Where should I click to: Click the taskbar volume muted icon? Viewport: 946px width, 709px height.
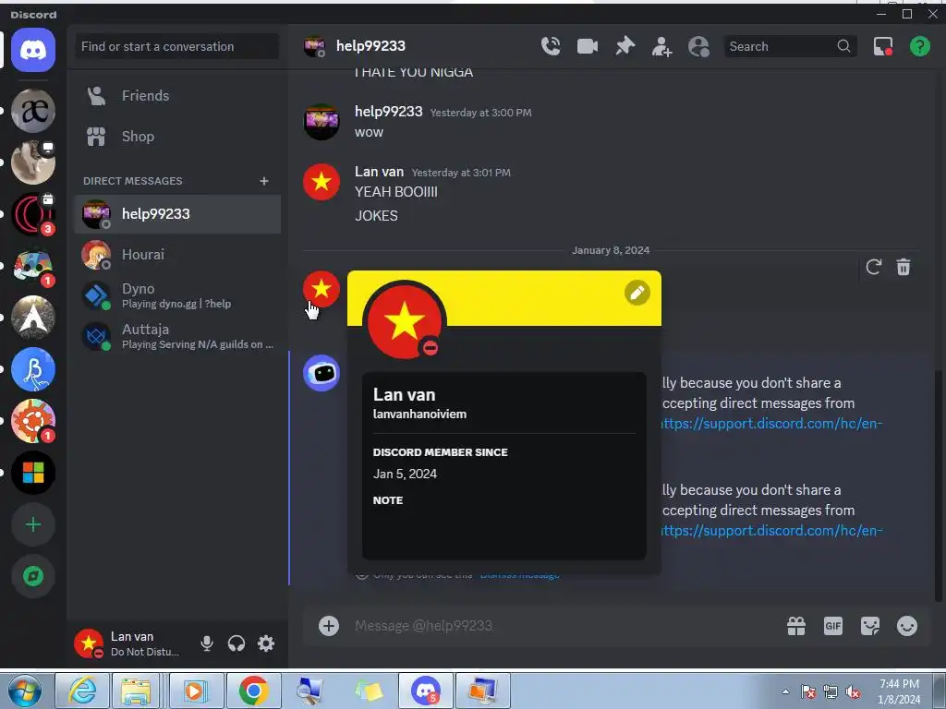[853, 692]
